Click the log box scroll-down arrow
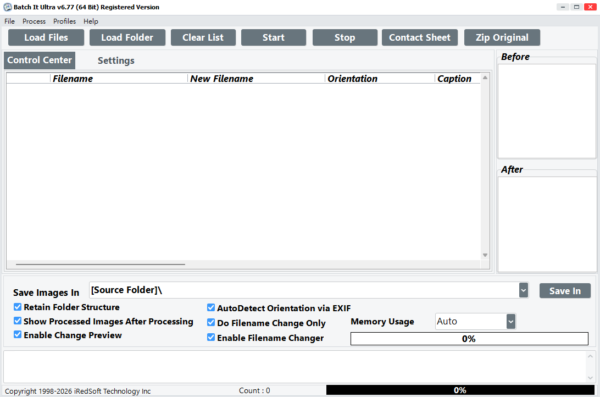Image resolution: width=600 pixels, height=397 pixels. [x=590, y=378]
